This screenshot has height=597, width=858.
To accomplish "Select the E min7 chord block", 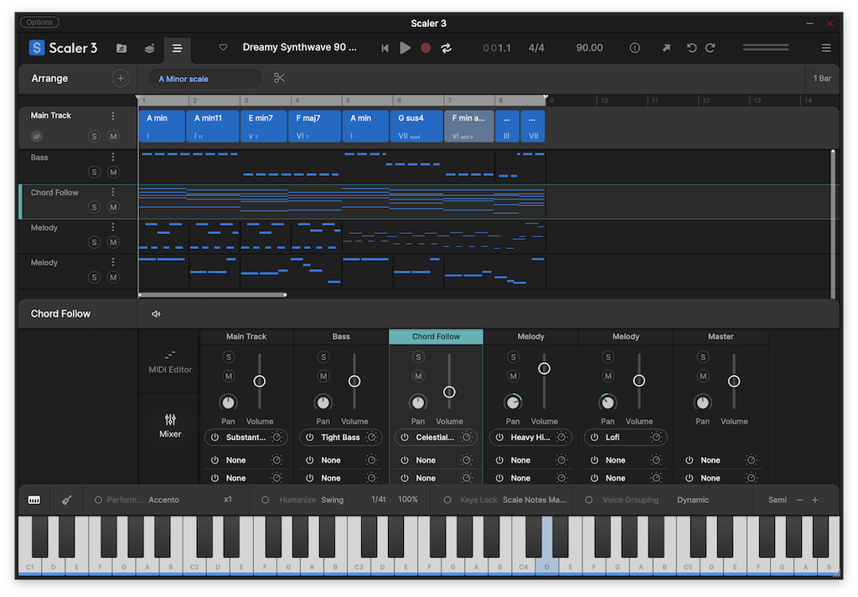I will pos(264,127).
